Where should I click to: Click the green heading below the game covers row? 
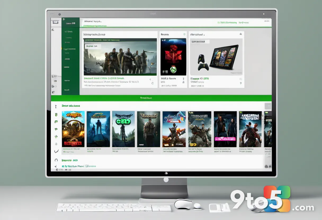70,160
